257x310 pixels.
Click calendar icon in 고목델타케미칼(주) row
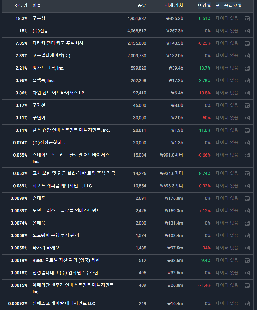coord(247,56)
